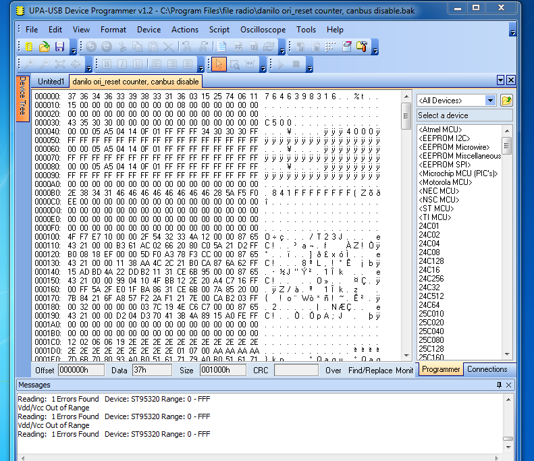
Task: Select the arrow pointer tool
Action: (x=219, y=65)
